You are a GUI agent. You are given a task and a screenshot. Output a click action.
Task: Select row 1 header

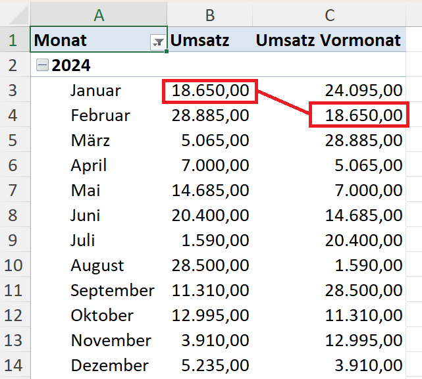click(13, 40)
